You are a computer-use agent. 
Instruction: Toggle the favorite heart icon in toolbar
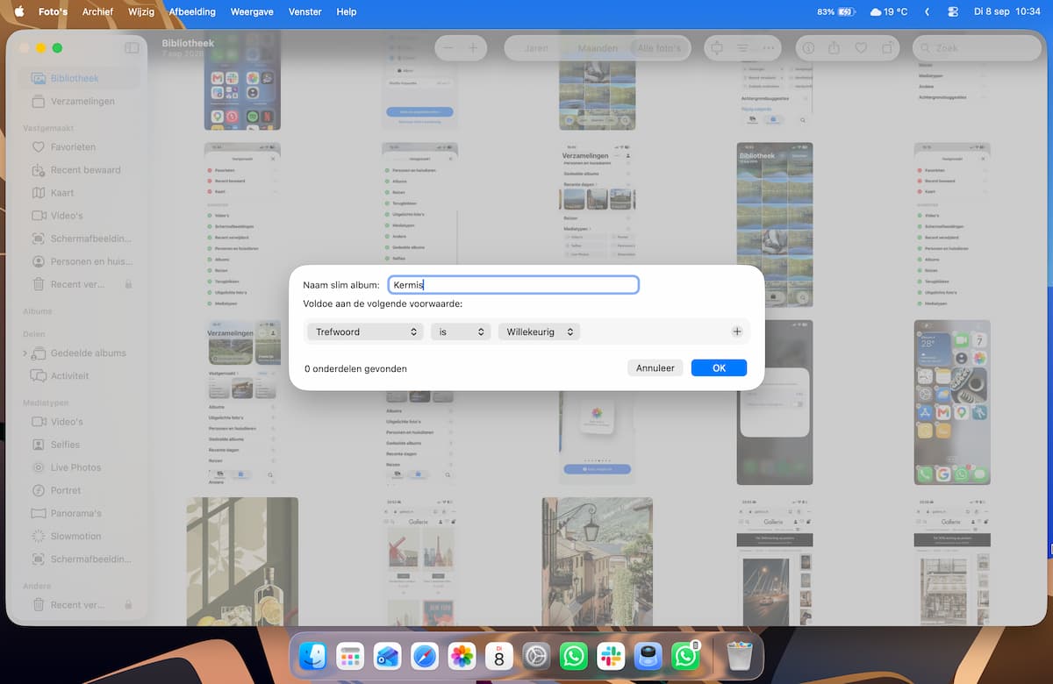tap(861, 48)
